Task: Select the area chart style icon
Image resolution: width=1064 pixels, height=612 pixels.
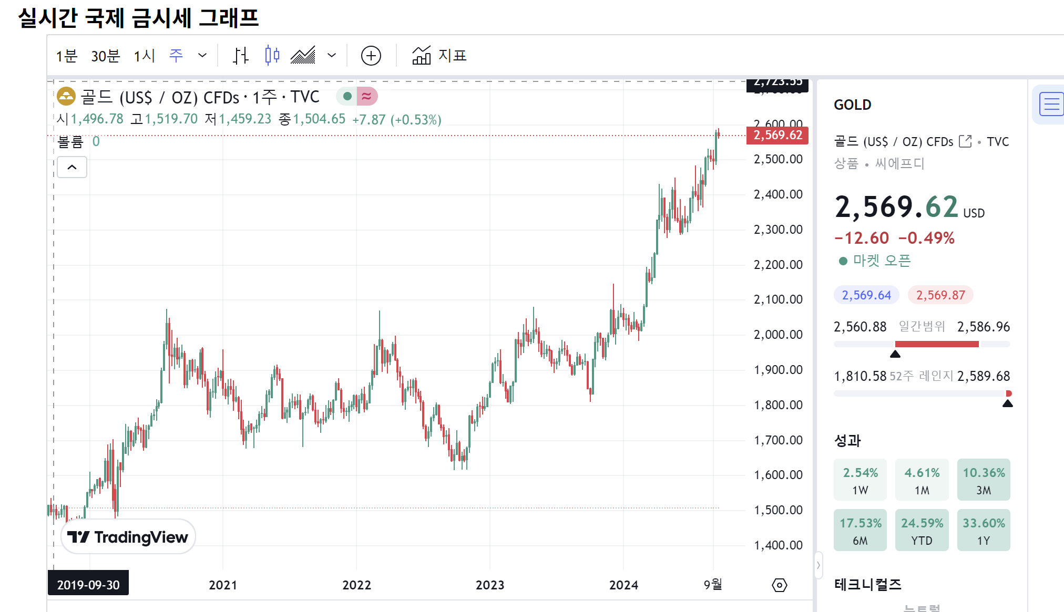Action: coord(303,55)
